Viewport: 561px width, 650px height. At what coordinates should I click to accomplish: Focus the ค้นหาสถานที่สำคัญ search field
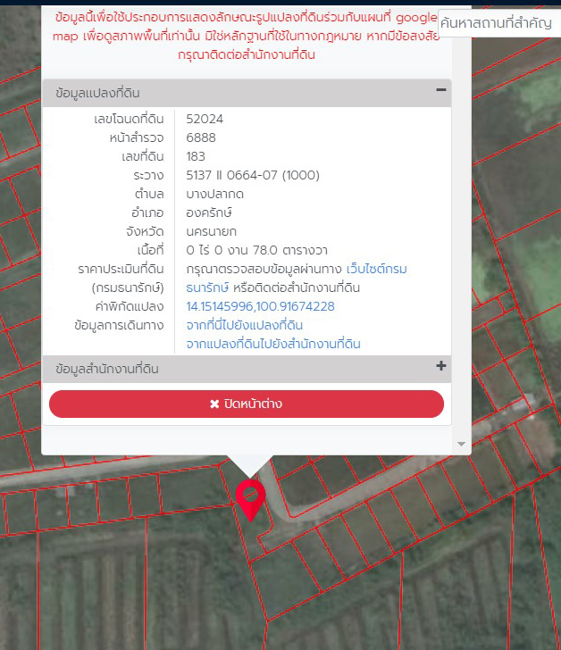coord(498,23)
